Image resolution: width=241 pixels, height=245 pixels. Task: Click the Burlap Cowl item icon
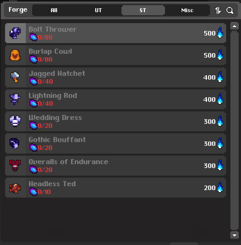pyautogui.click(x=15, y=55)
